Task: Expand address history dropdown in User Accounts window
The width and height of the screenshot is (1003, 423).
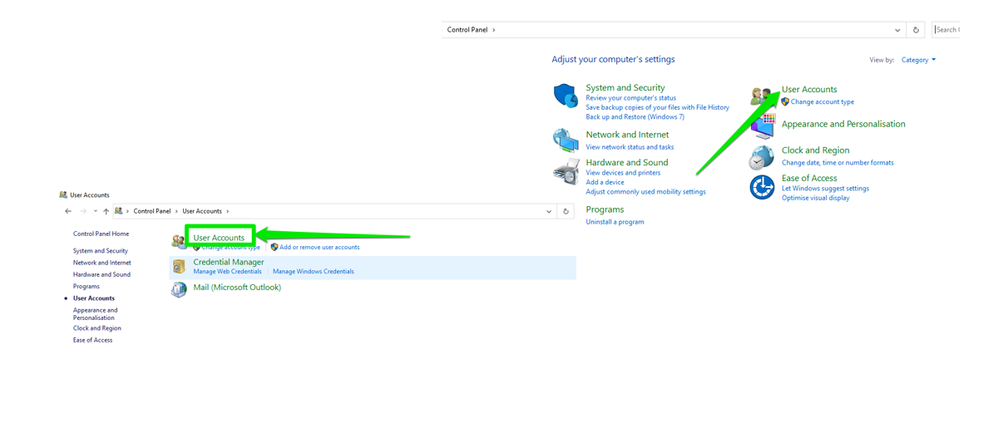Action: tap(549, 211)
